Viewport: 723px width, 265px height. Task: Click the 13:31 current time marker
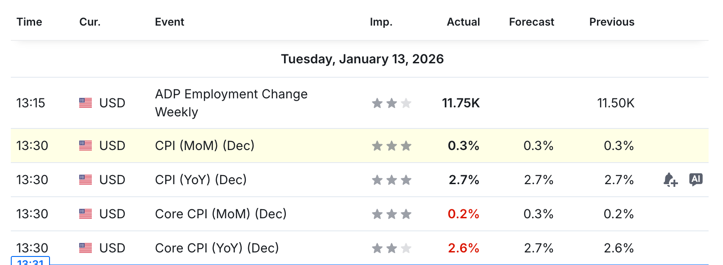pyautogui.click(x=30, y=261)
